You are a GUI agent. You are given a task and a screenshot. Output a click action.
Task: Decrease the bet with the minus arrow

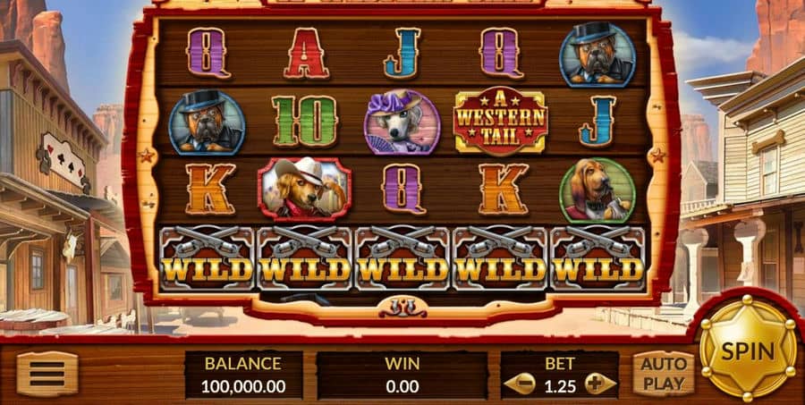(x=519, y=384)
